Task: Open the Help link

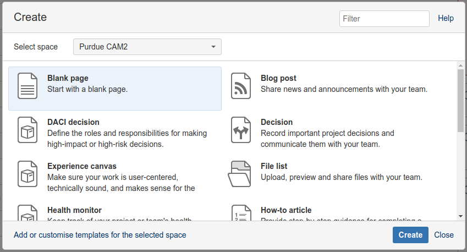Action: click(446, 18)
